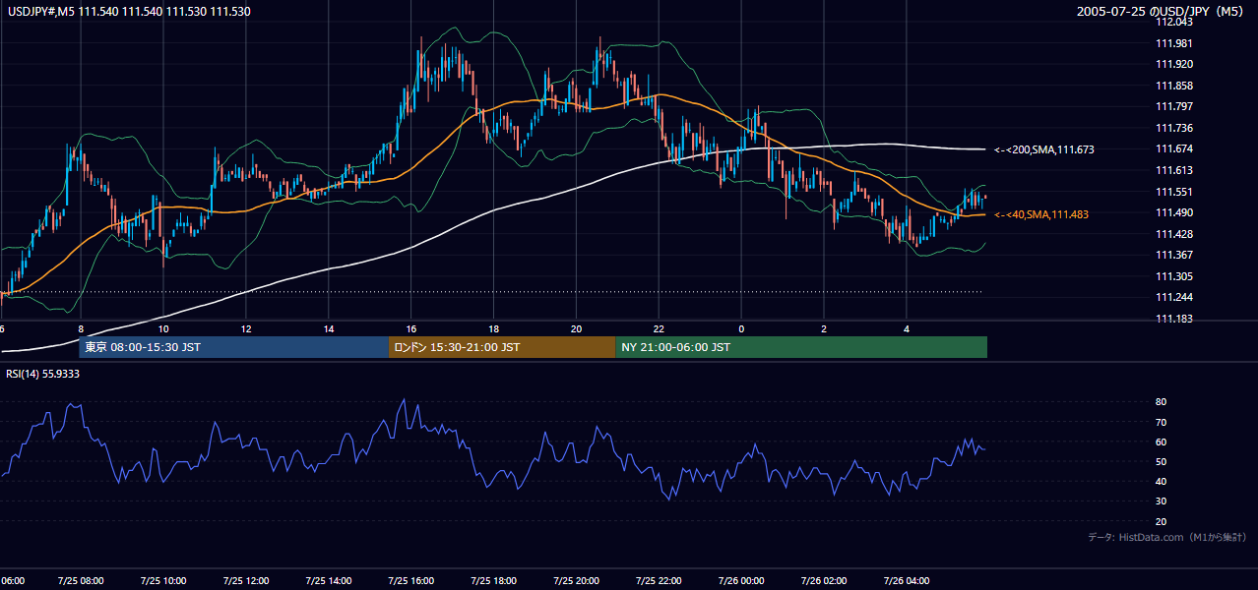The image size is (1258, 590).
Task: Click the 7/25 18:00 time axis label
Action: (493, 580)
